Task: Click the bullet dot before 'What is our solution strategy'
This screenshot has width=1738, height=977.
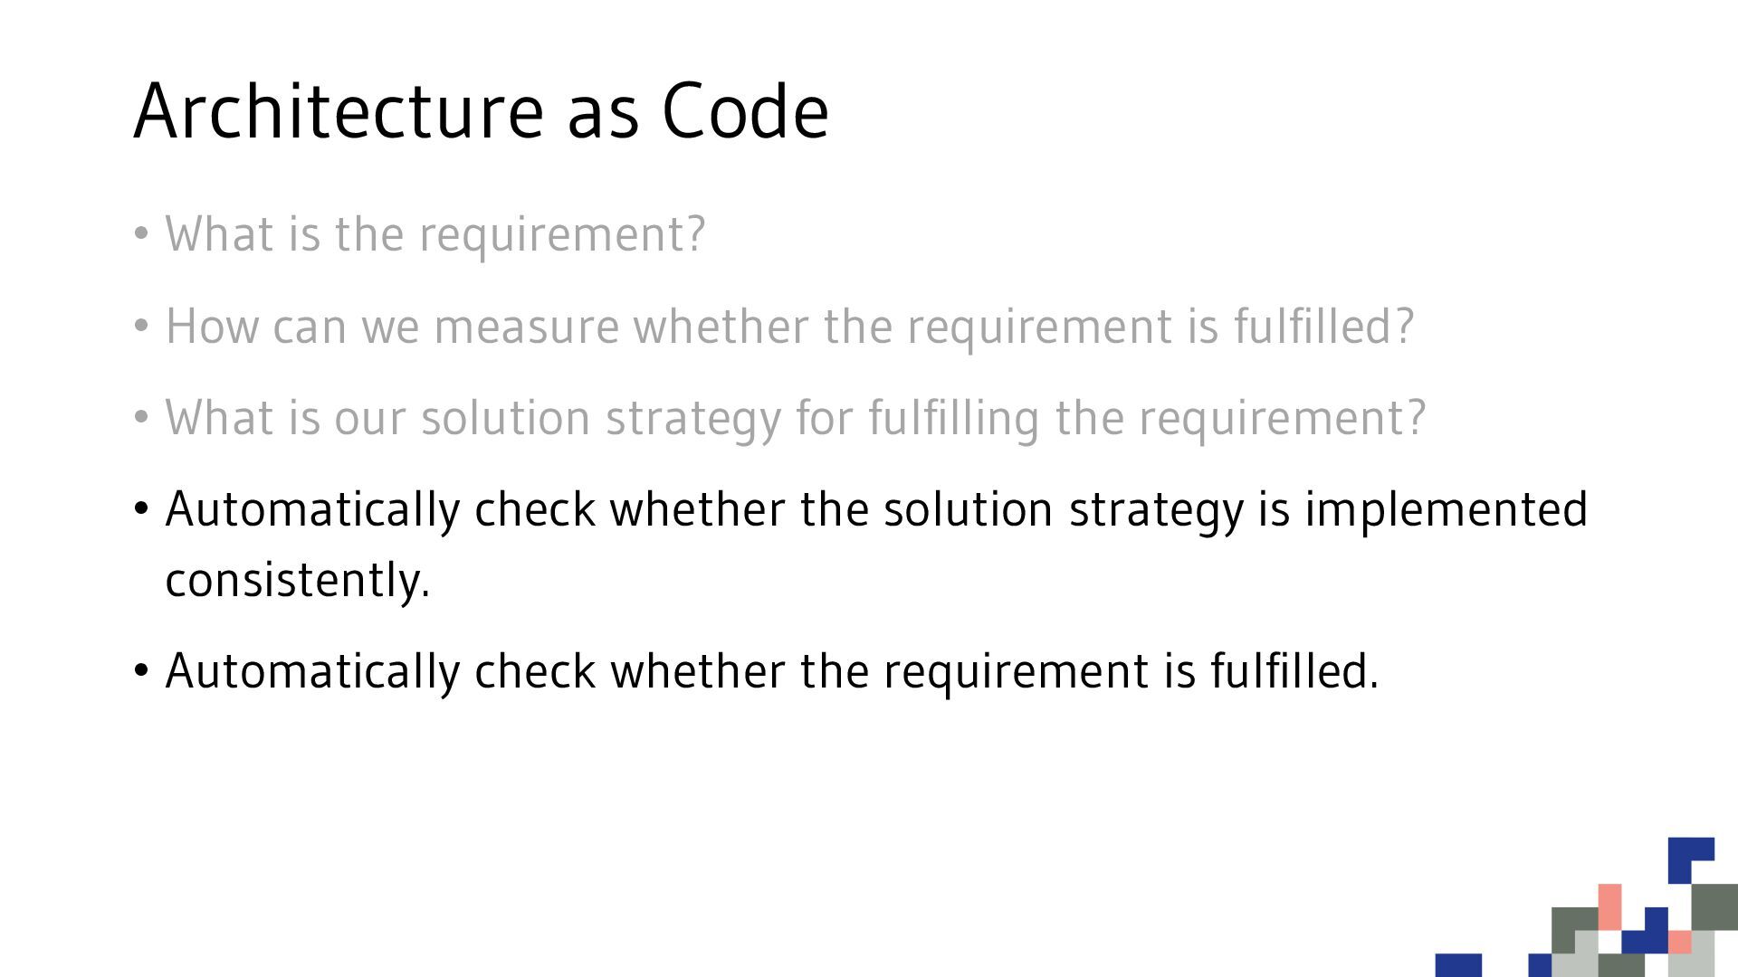Action: [140, 418]
